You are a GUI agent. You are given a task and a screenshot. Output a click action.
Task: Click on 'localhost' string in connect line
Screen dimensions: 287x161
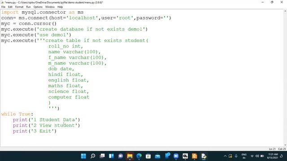pyautogui.click(x=82, y=18)
